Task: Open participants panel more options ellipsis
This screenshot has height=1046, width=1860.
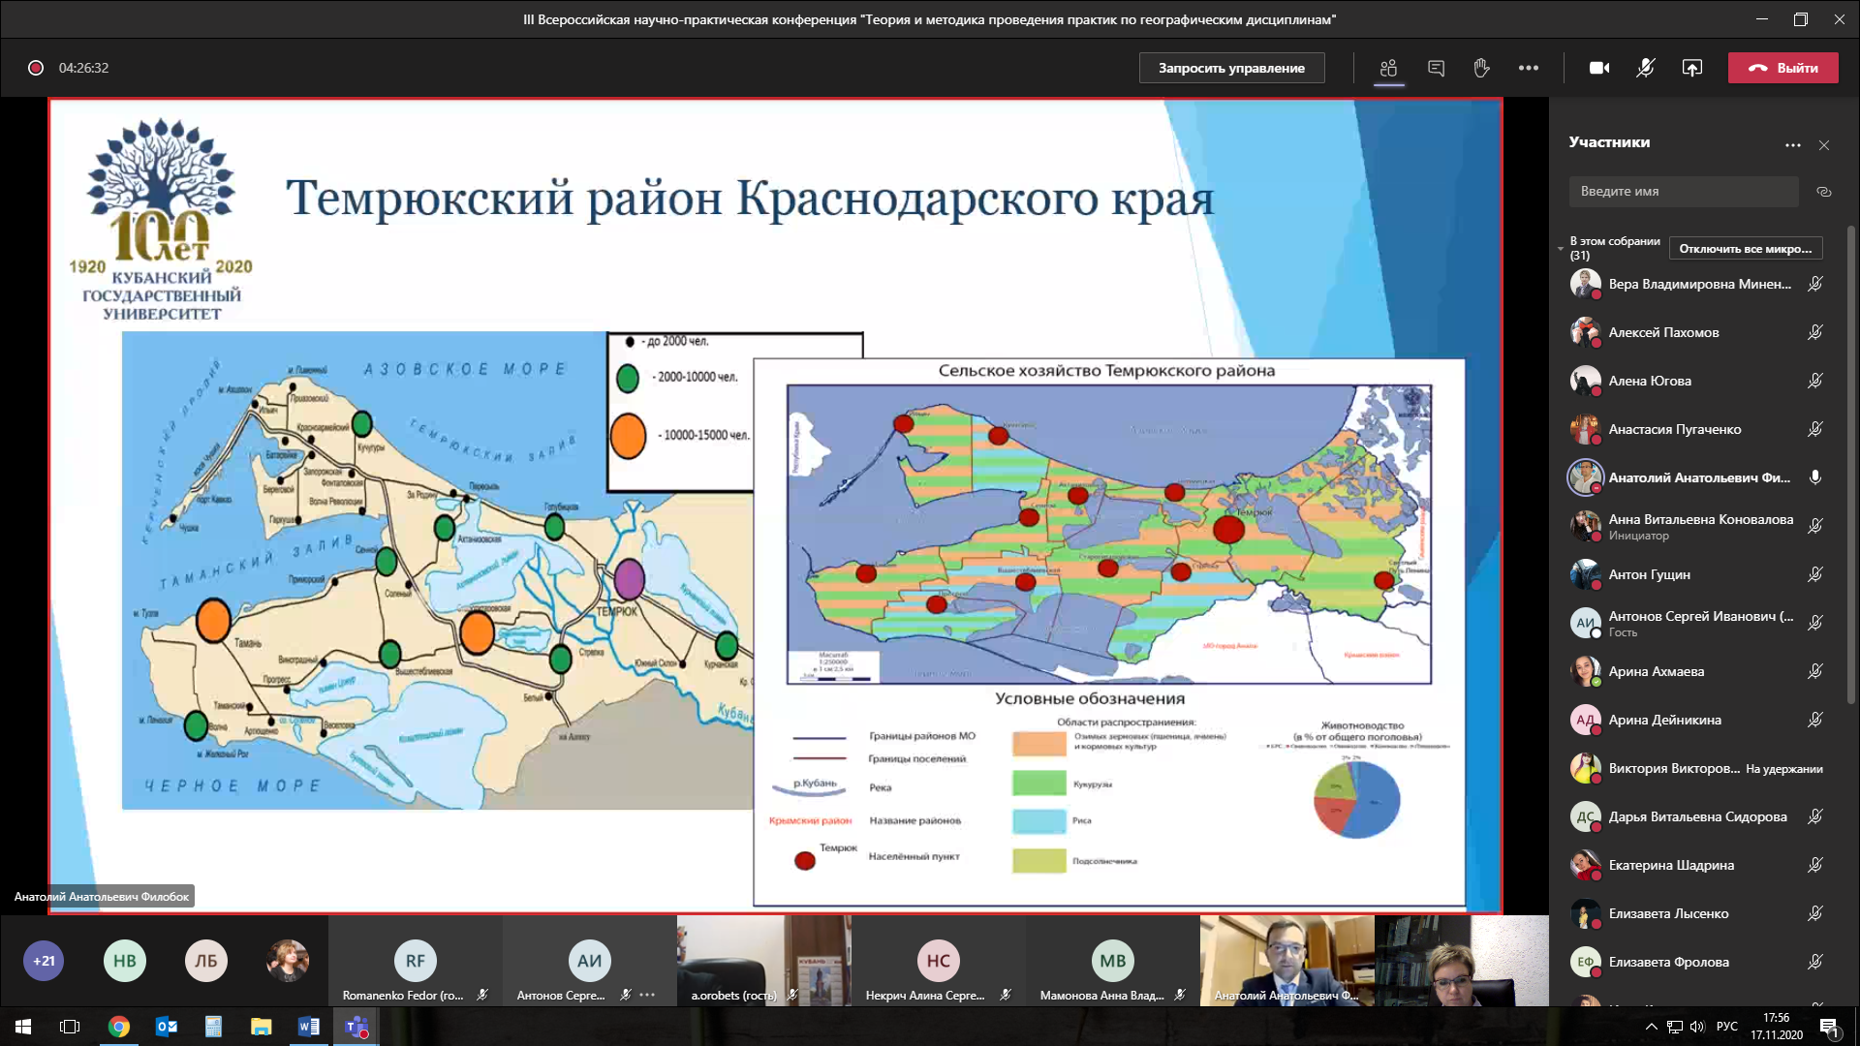Action: pyautogui.click(x=1792, y=145)
